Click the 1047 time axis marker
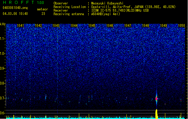The width and height of the screenshot is (188, 119). click(x=128, y=26)
